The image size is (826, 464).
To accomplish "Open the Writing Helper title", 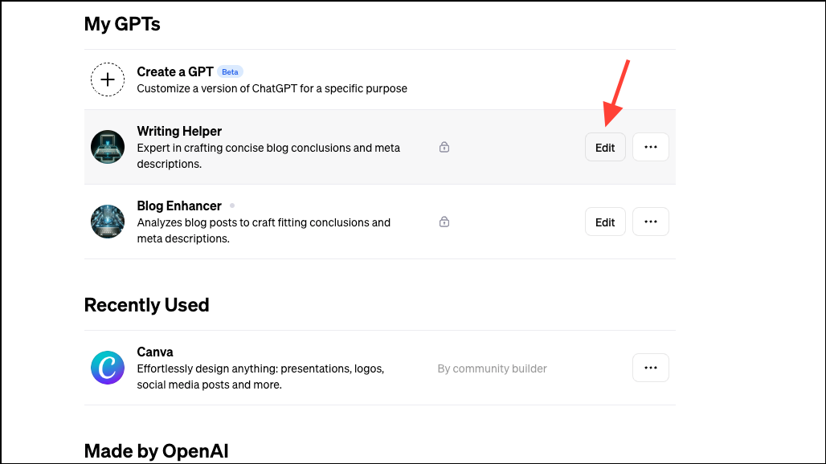I will 179,131.
